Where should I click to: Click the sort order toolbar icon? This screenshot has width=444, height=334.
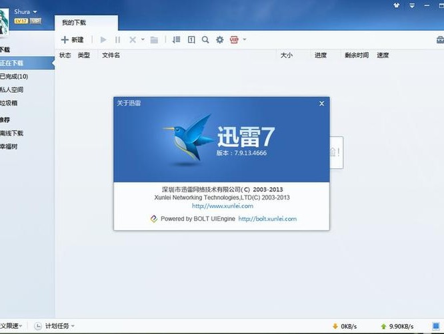pyautogui.click(x=177, y=39)
